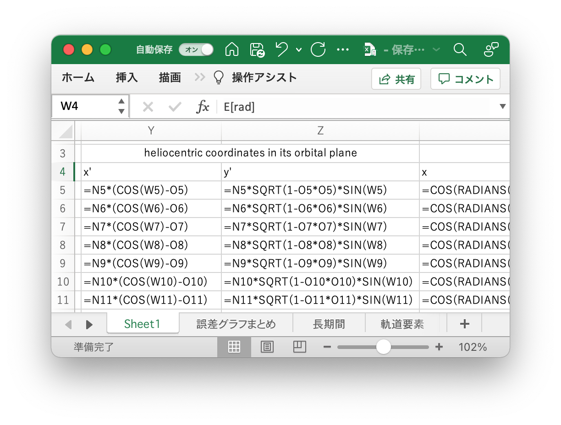Cancel the formula entry with X icon
This screenshot has width=561, height=425.
pos(148,107)
